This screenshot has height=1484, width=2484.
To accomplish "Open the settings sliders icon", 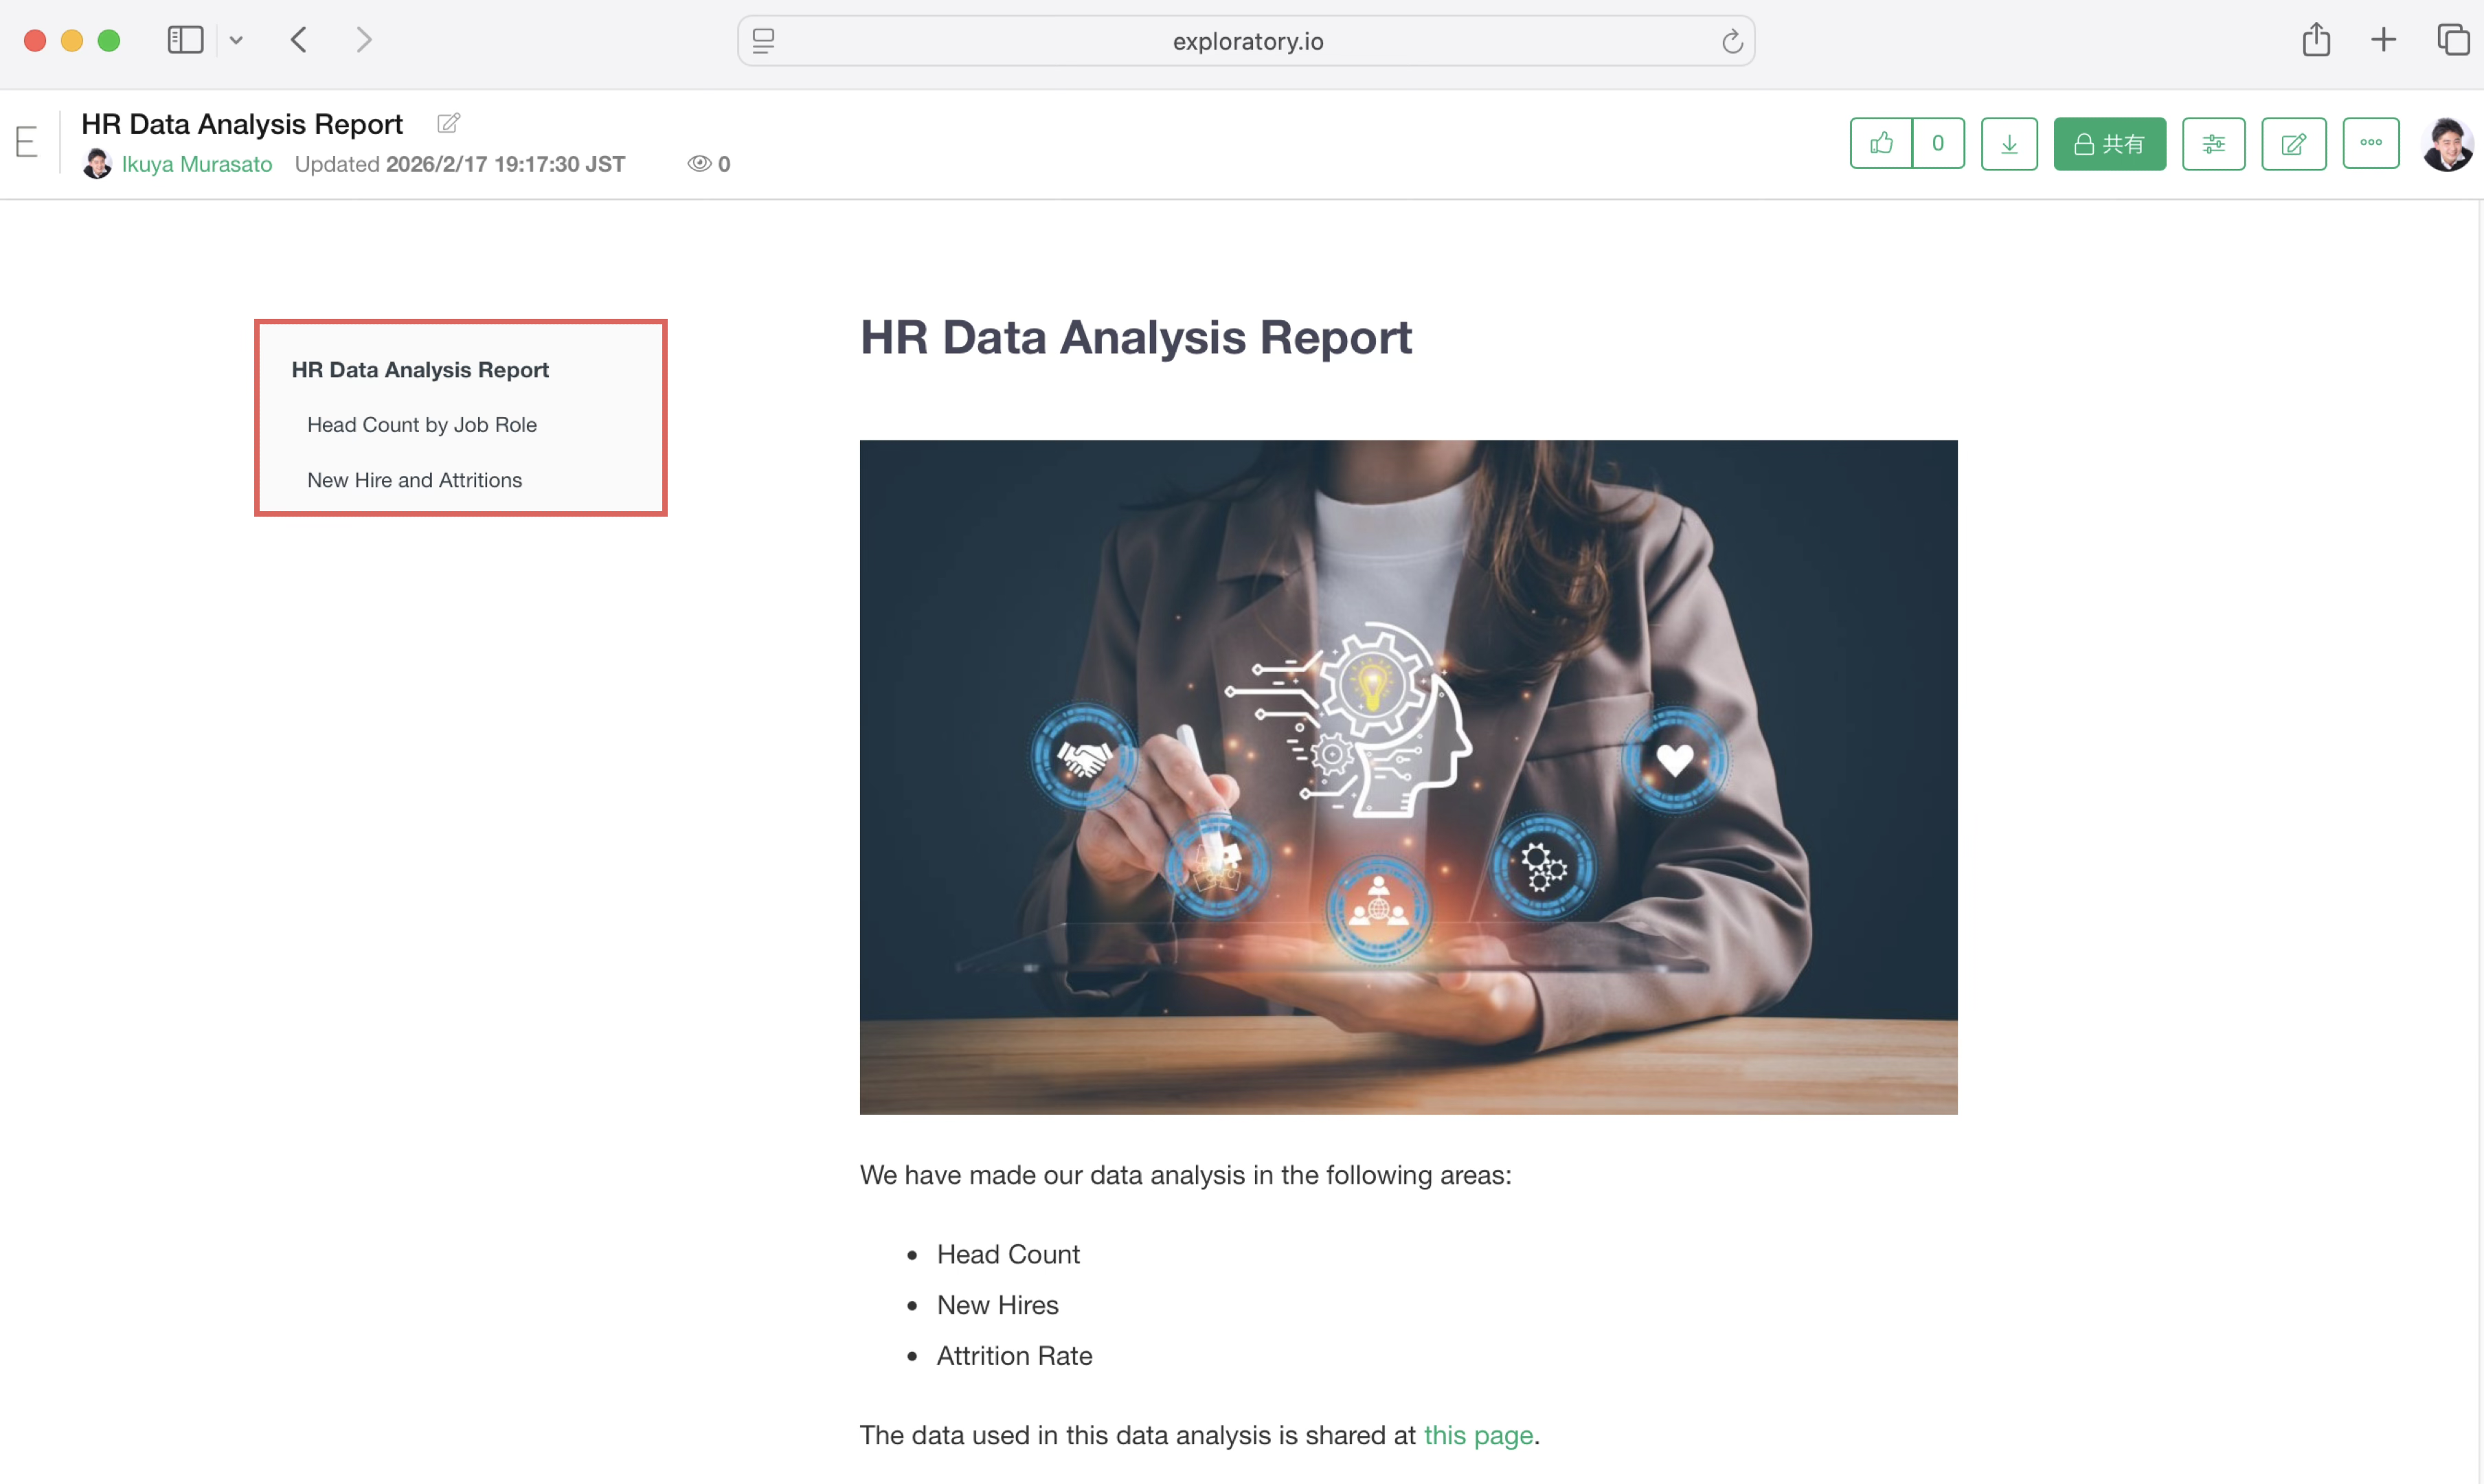I will tap(2213, 143).
